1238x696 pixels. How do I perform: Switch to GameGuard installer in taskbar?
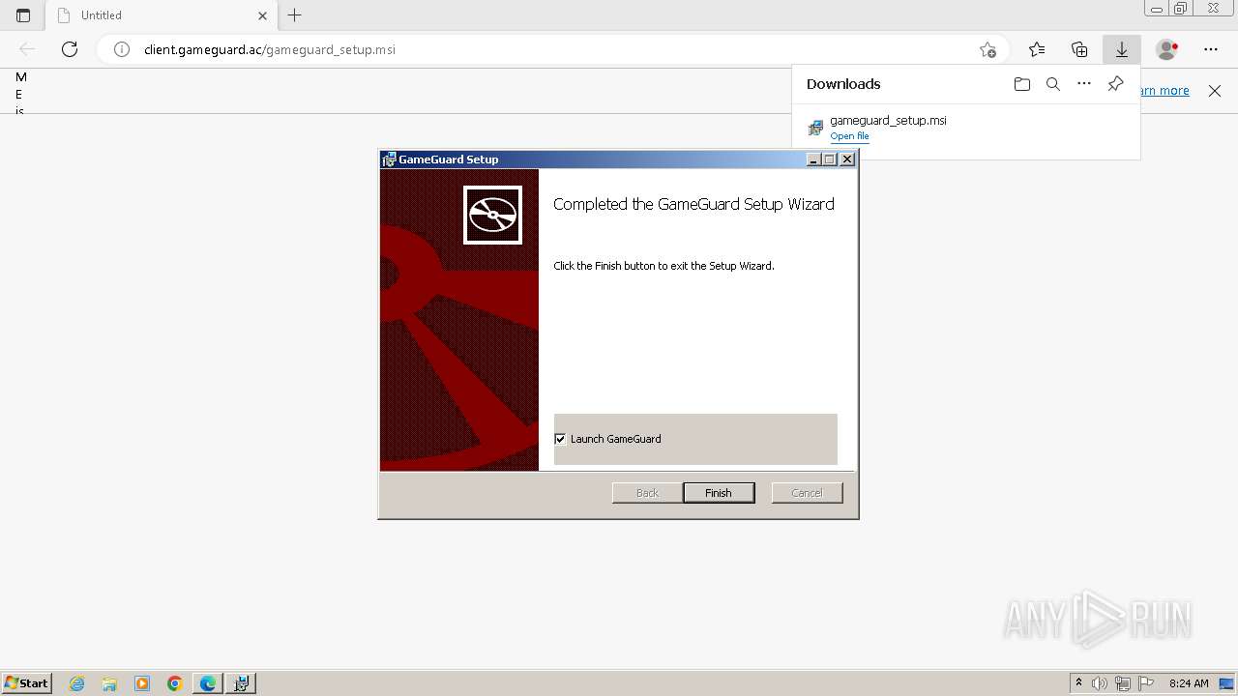[241, 683]
